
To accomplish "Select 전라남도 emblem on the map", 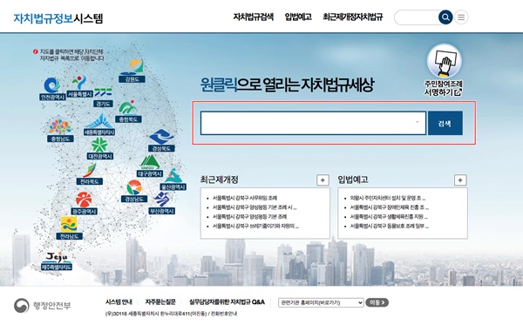I will pos(69,228).
